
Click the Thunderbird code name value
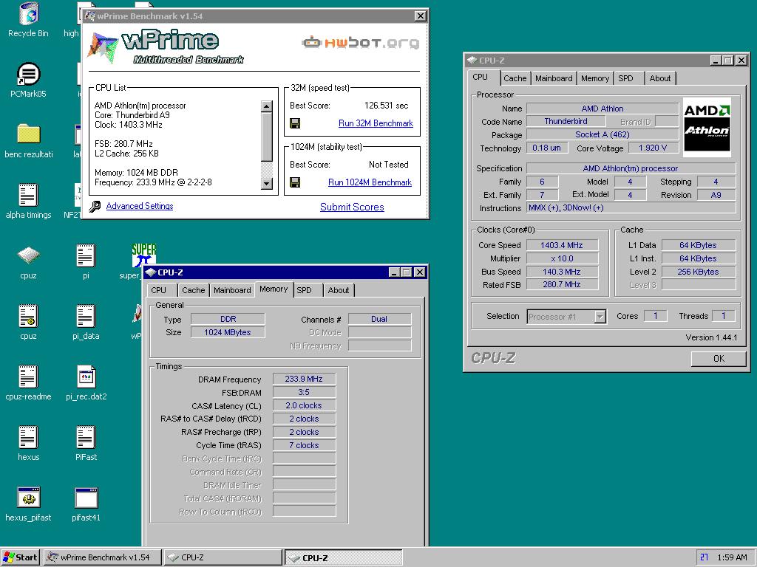point(566,122)
